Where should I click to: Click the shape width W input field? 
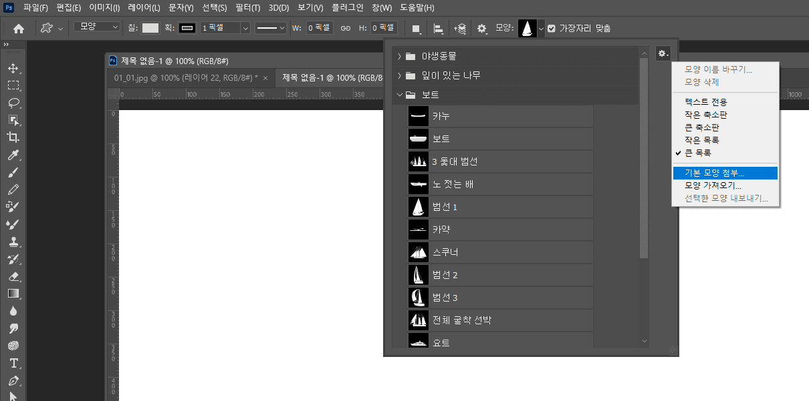click(x=319, y=28)
